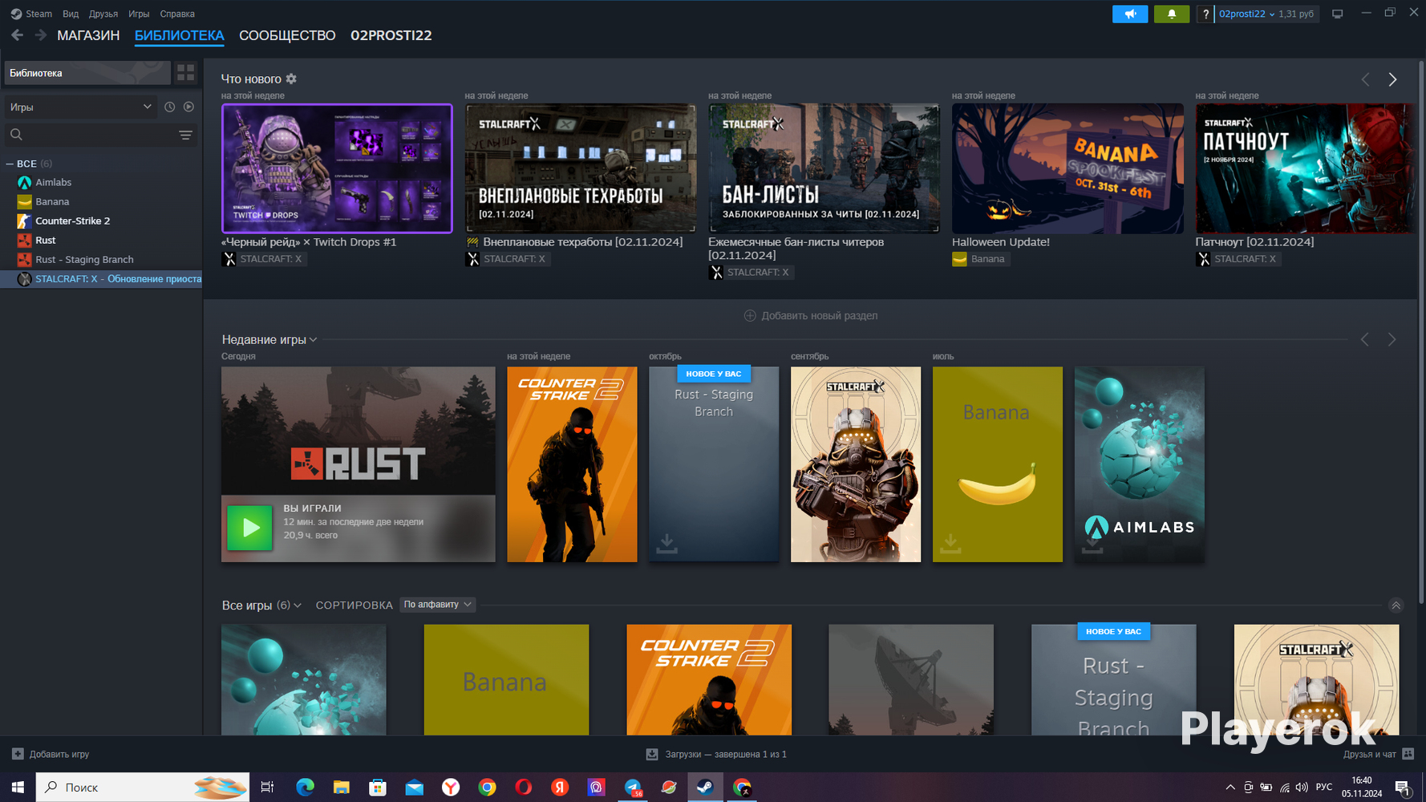1426x802 pixels.
Task: Open Загрузки downloads status link
Action: click(716, 754)
